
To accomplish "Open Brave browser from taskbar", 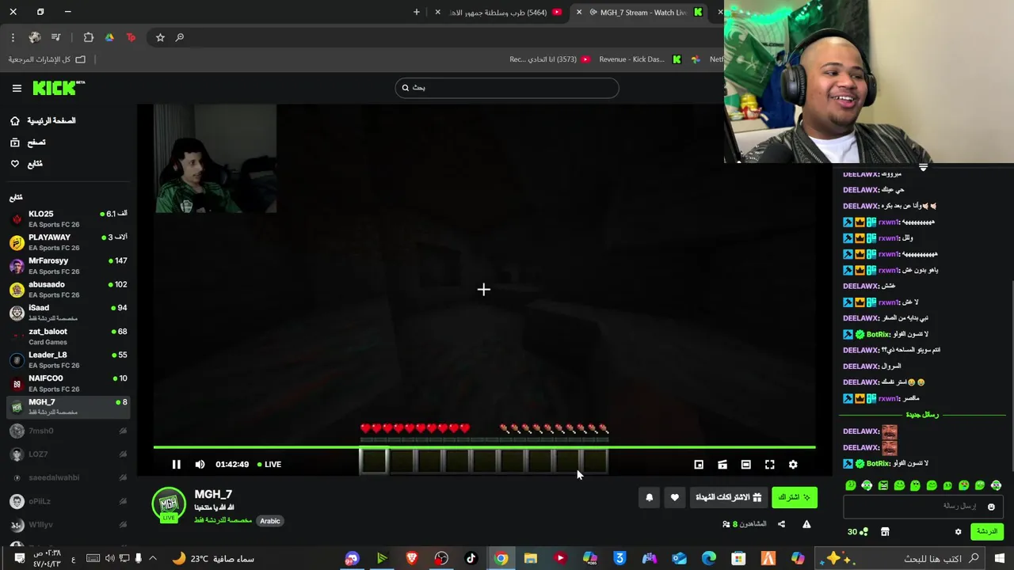I will (412, 558).
